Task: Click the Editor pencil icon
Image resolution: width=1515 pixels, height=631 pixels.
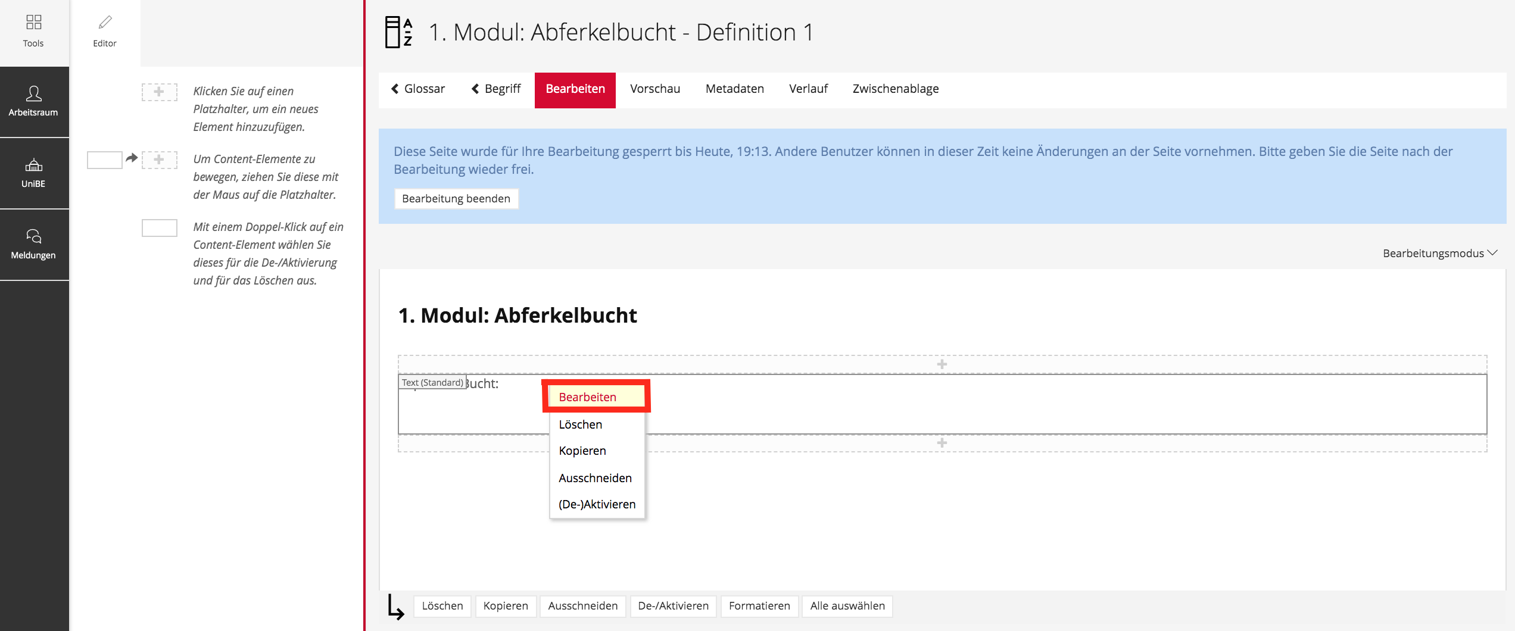Action: click(105, 23)
